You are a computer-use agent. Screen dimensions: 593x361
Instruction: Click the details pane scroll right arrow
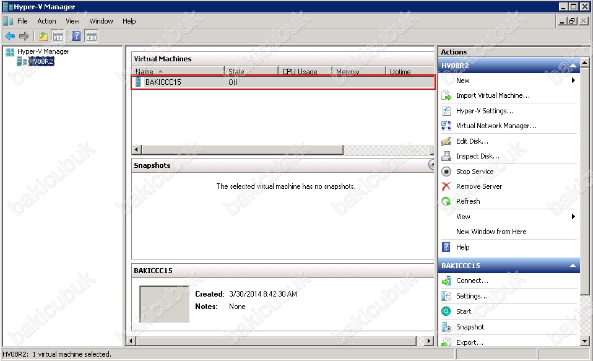428,341
